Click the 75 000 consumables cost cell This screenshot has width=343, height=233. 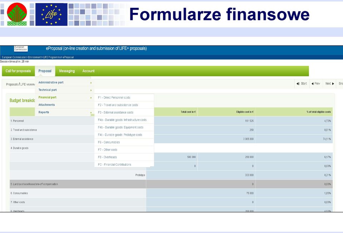coord(250,193)
